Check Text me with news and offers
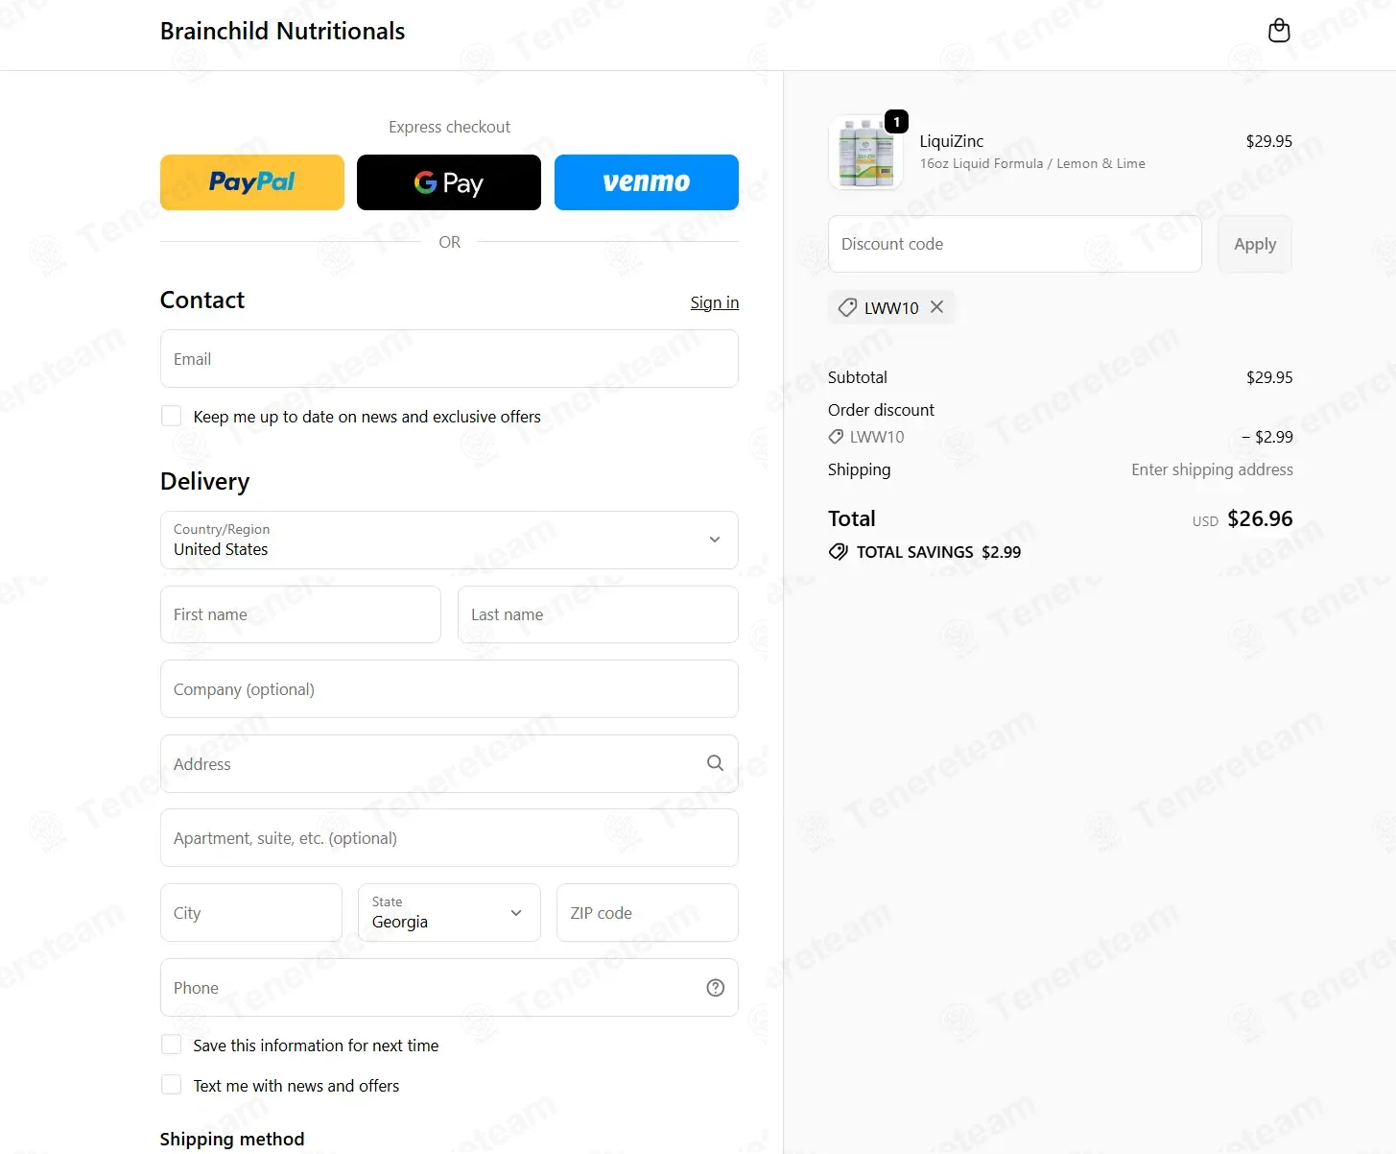 172,1085
